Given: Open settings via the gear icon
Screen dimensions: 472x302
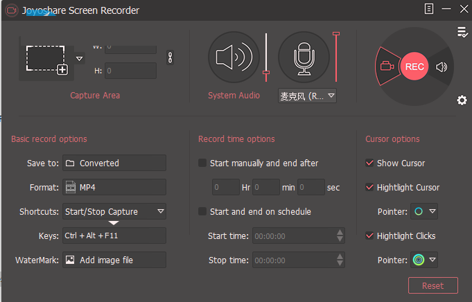Looking at the screenshot, I should 462,100.
